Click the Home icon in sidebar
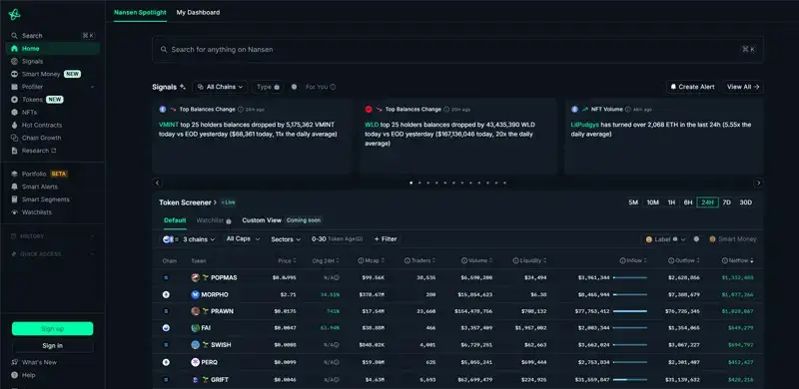This screenshot has width=799, height=389. (x=14, y=48)
